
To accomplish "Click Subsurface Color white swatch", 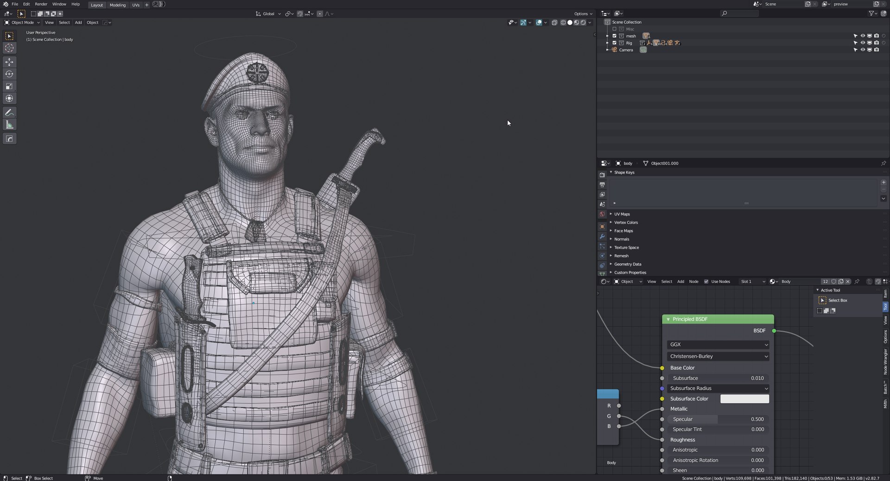I will pos(744,399).
